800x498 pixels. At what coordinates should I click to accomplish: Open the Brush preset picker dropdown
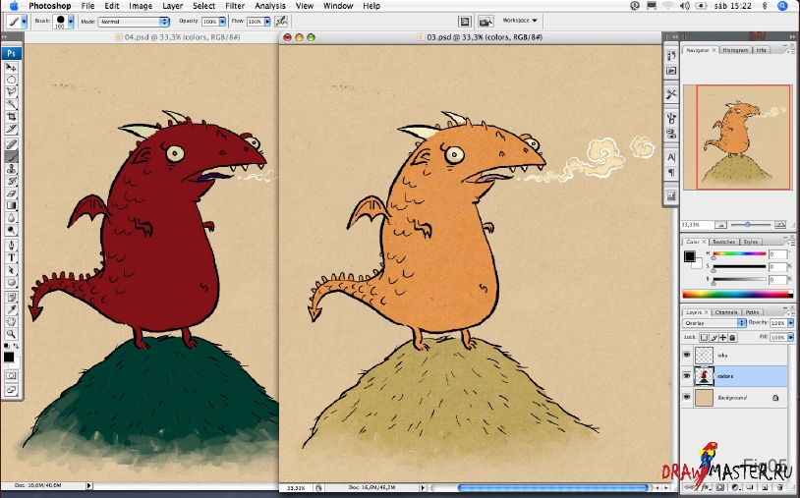point(71,22)
